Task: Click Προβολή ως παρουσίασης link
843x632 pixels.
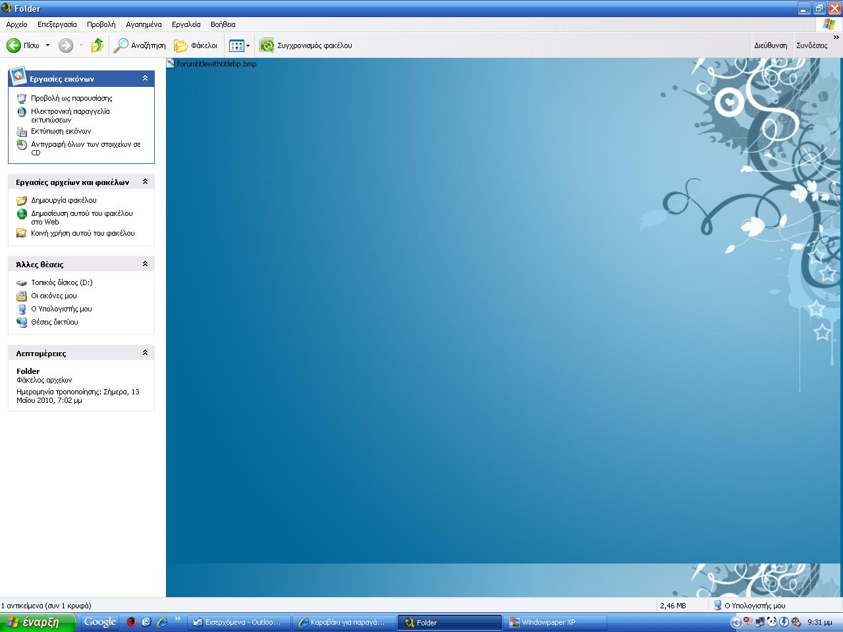Action: click(72, 98)
